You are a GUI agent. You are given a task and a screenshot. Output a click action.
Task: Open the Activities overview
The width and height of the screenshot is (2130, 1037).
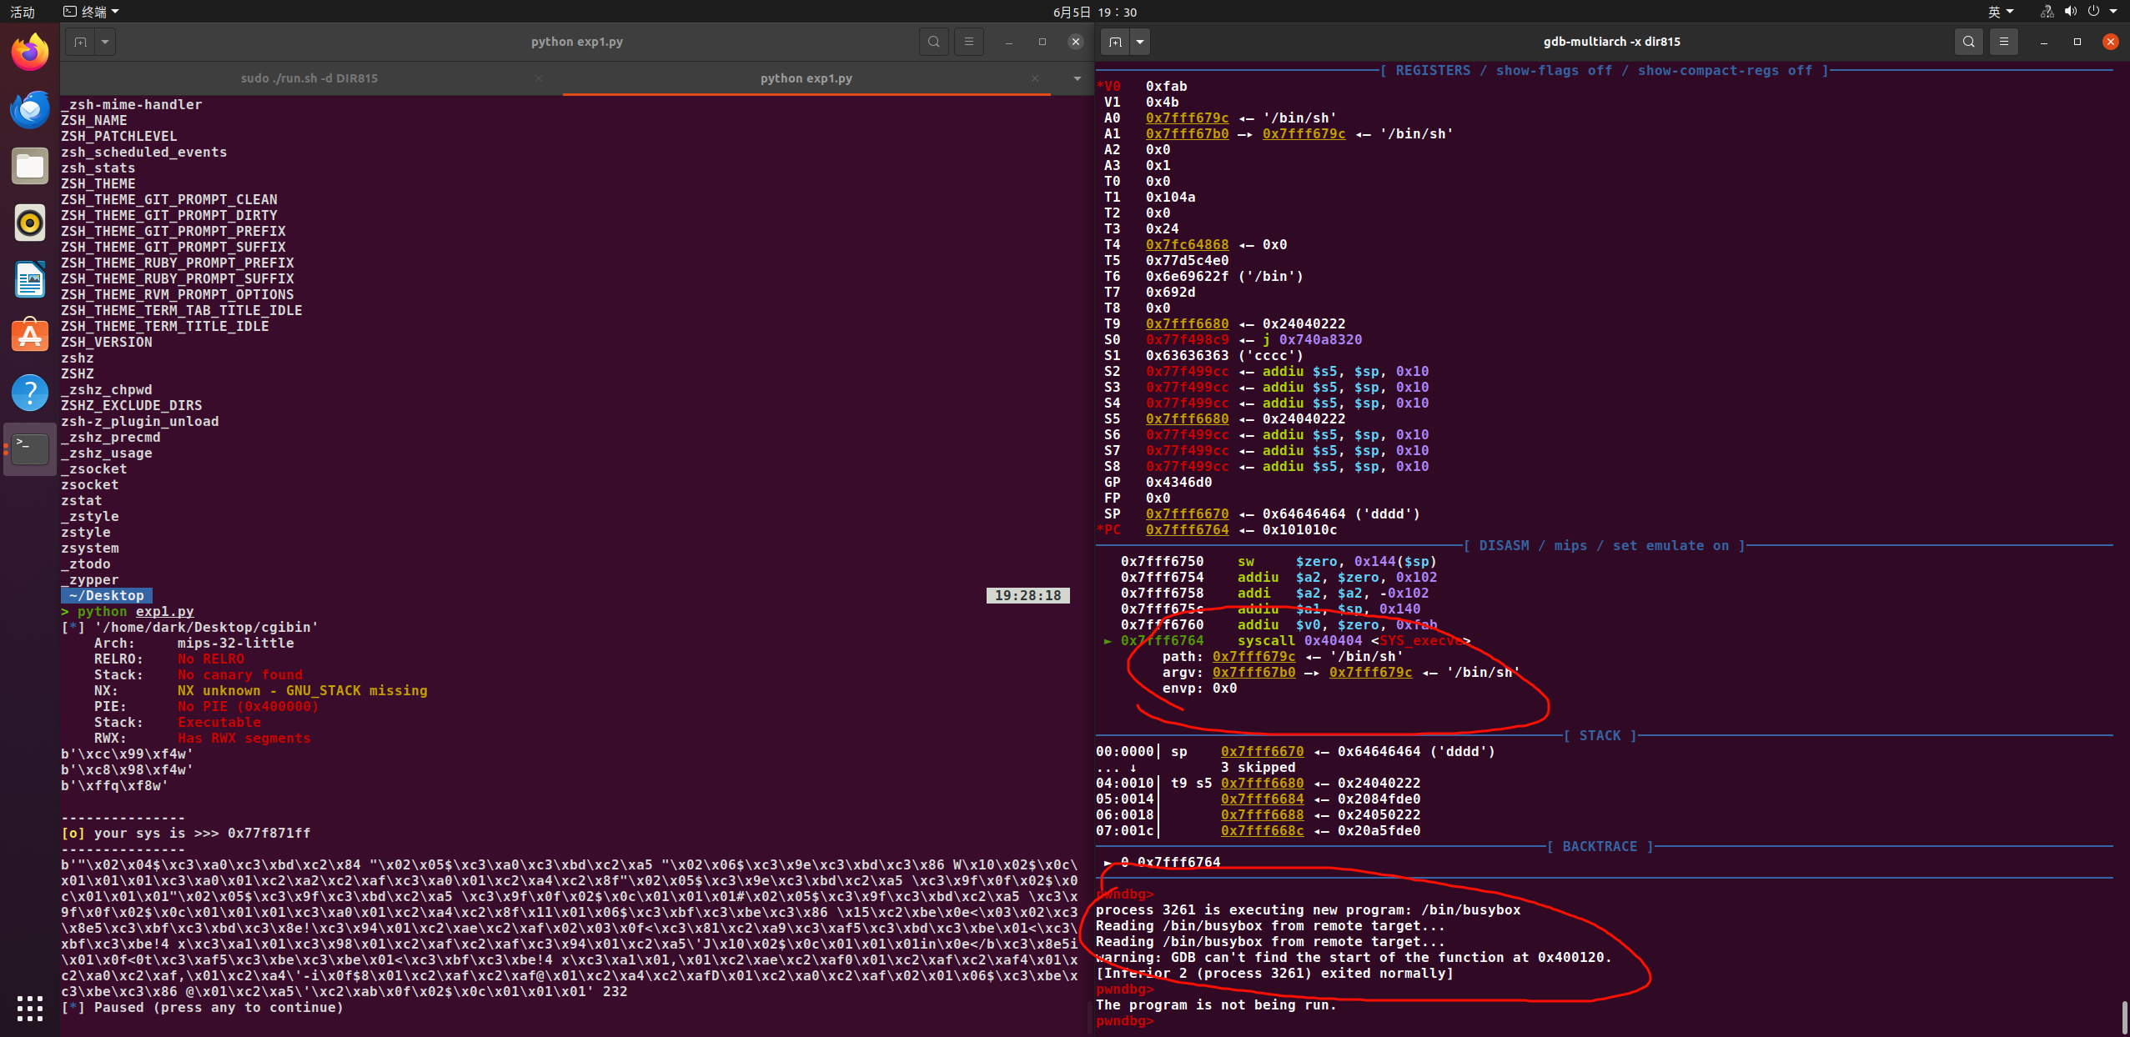(23, 12)
